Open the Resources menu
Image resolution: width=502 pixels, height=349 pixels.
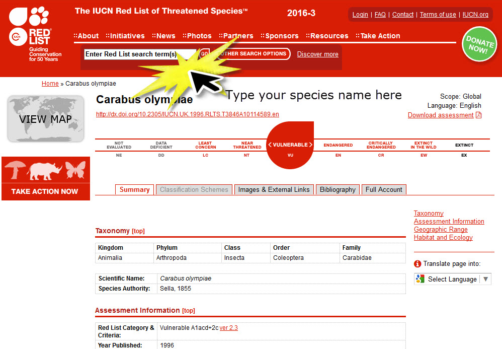point(327,36)
